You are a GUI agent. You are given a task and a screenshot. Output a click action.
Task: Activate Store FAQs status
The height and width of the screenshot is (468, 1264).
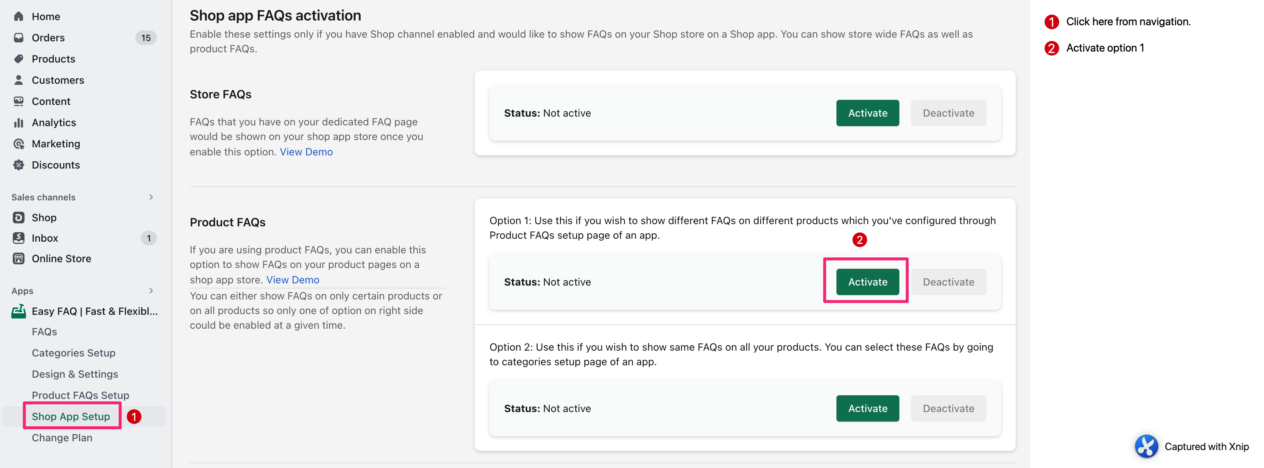[867, 113]
